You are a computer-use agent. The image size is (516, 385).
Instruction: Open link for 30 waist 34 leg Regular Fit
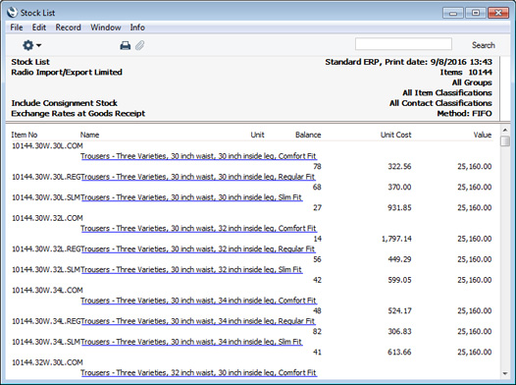click(198, 321)
